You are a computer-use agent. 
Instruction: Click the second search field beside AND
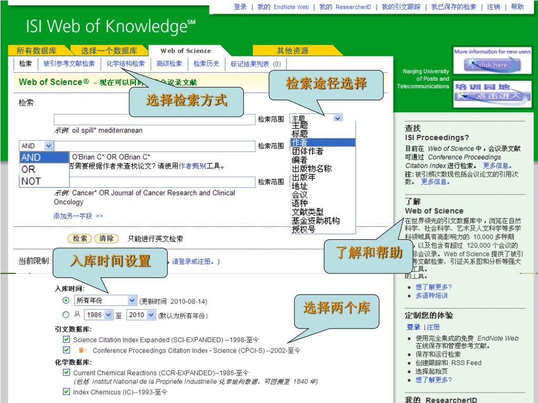tap(154, 146)
